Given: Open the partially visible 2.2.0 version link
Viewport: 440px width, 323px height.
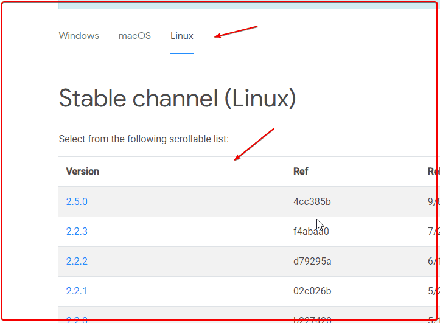Looking at the screenshot, I should 77,319.
